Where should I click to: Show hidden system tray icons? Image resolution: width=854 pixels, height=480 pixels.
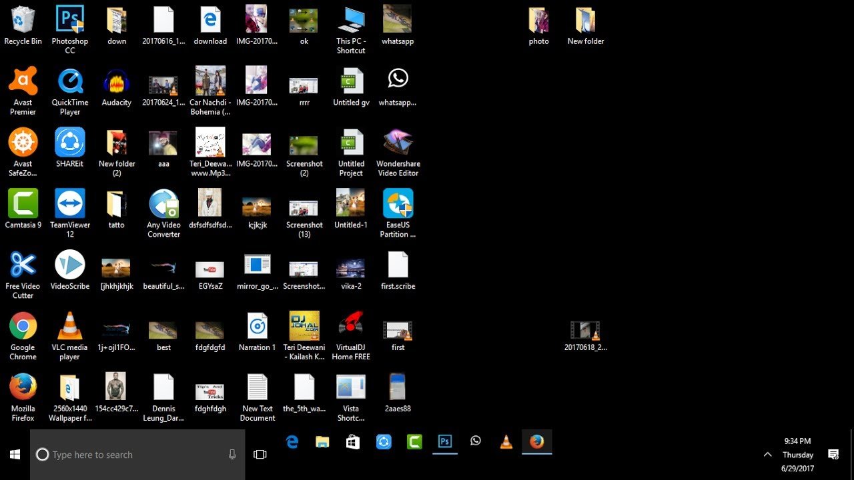click(767, 455)
